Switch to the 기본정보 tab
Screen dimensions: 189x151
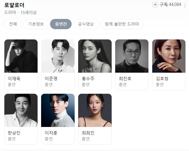[x=36, y=24]
